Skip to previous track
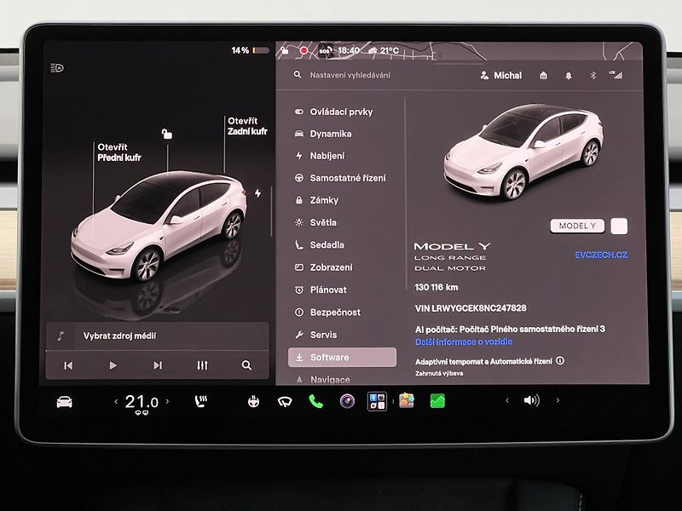Viewport: 682px width, 511px height. point(68,365)
